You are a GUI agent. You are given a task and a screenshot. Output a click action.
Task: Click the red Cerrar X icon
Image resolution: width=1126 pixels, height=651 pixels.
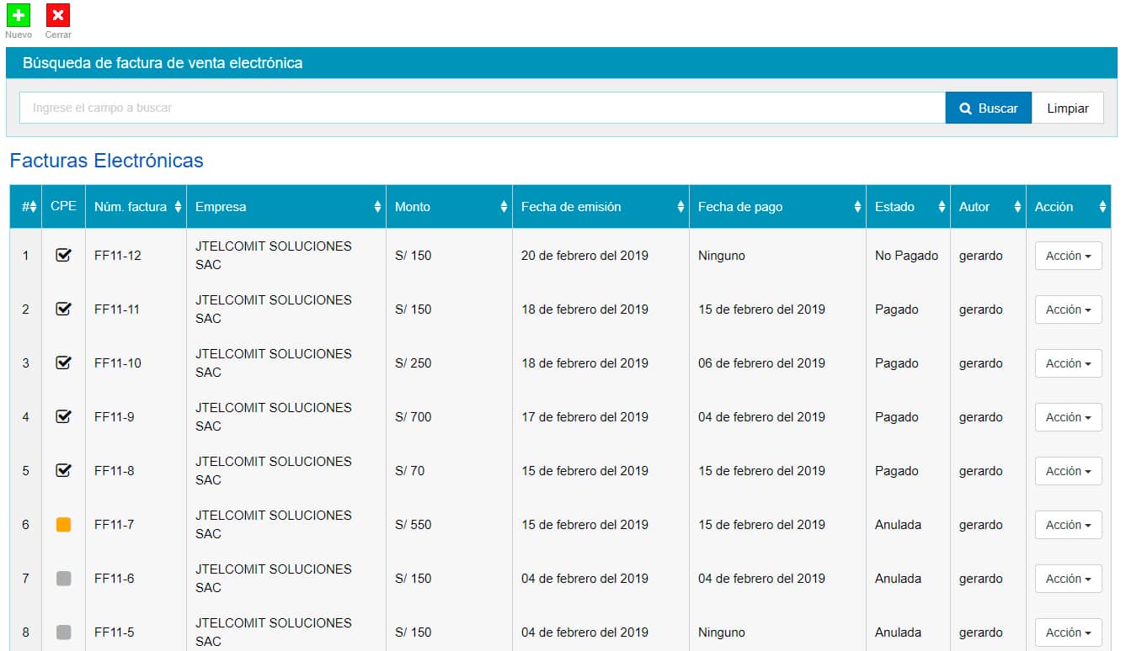pos(58,16)
